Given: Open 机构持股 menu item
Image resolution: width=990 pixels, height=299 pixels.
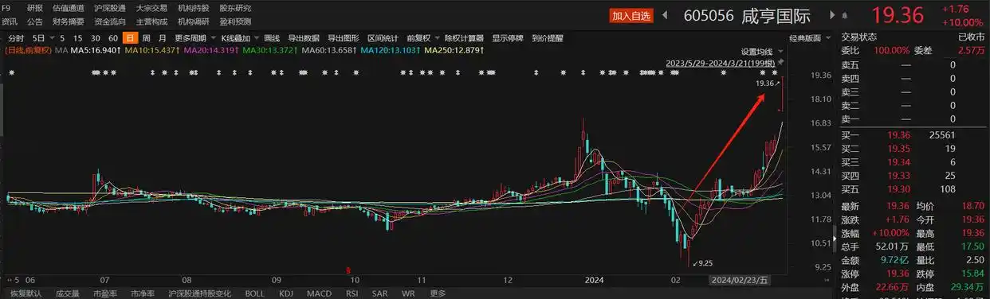Looking at the screenshot, I should tap(194, 8).
